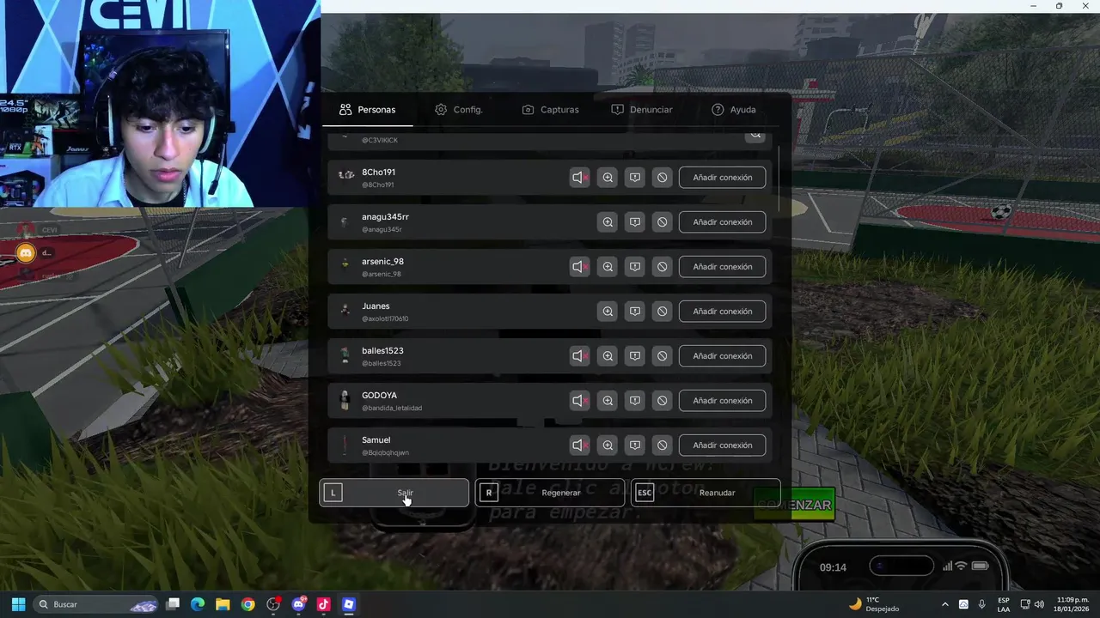Go to the Denunciar tab
Viewport: 1100px width, 618px height.
point(642,110)
